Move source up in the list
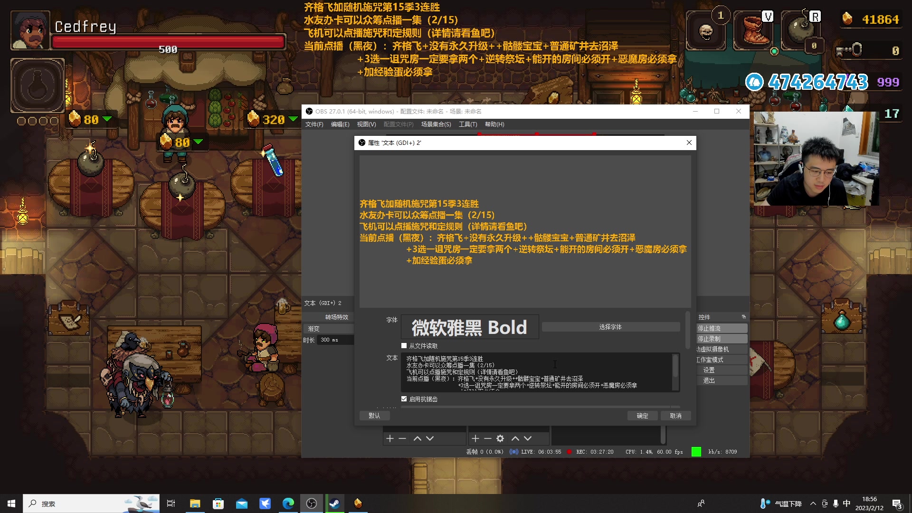This screenshot has width=912, height=513. 515,438
